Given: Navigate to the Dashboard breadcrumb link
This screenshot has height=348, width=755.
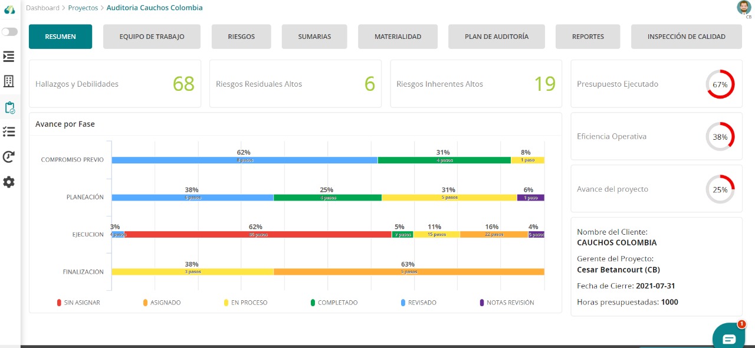Looking at the screenshot, I should (42, 8).
